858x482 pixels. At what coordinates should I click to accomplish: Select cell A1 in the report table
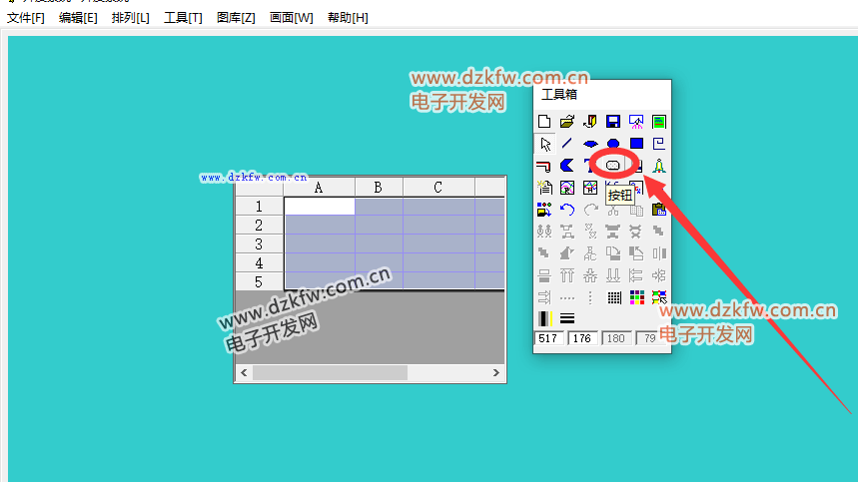(x=319, y=207)
